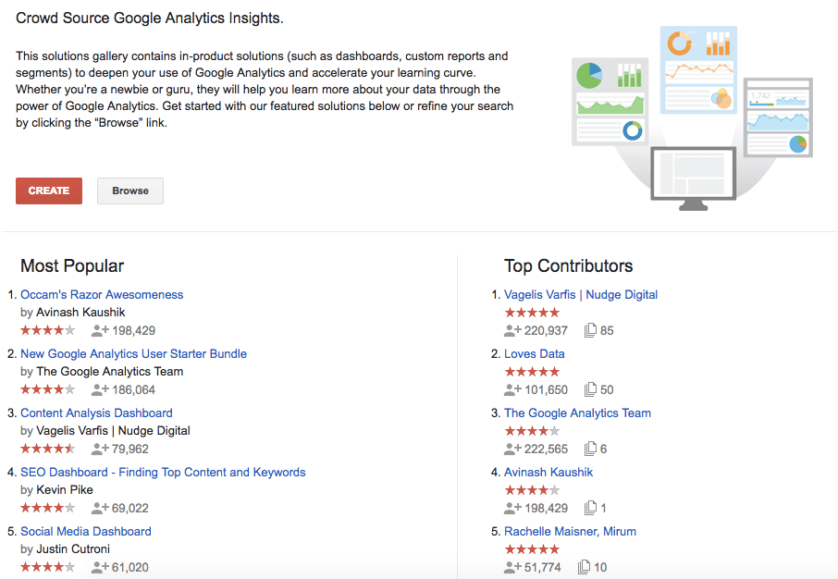
Task: View contributor Avinash Kaushik
Action: point(548,473)
